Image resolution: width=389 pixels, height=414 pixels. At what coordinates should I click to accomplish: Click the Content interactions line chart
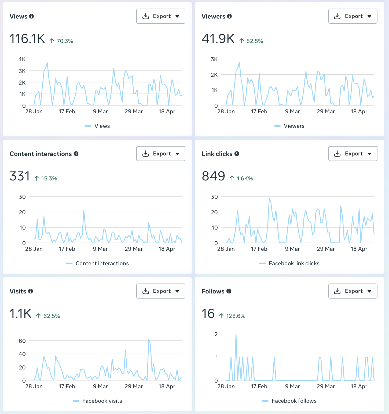click(106, 220)
